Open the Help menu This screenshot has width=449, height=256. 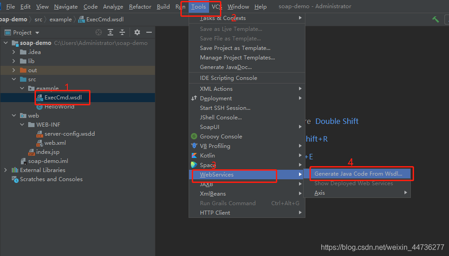coord(260,6)
